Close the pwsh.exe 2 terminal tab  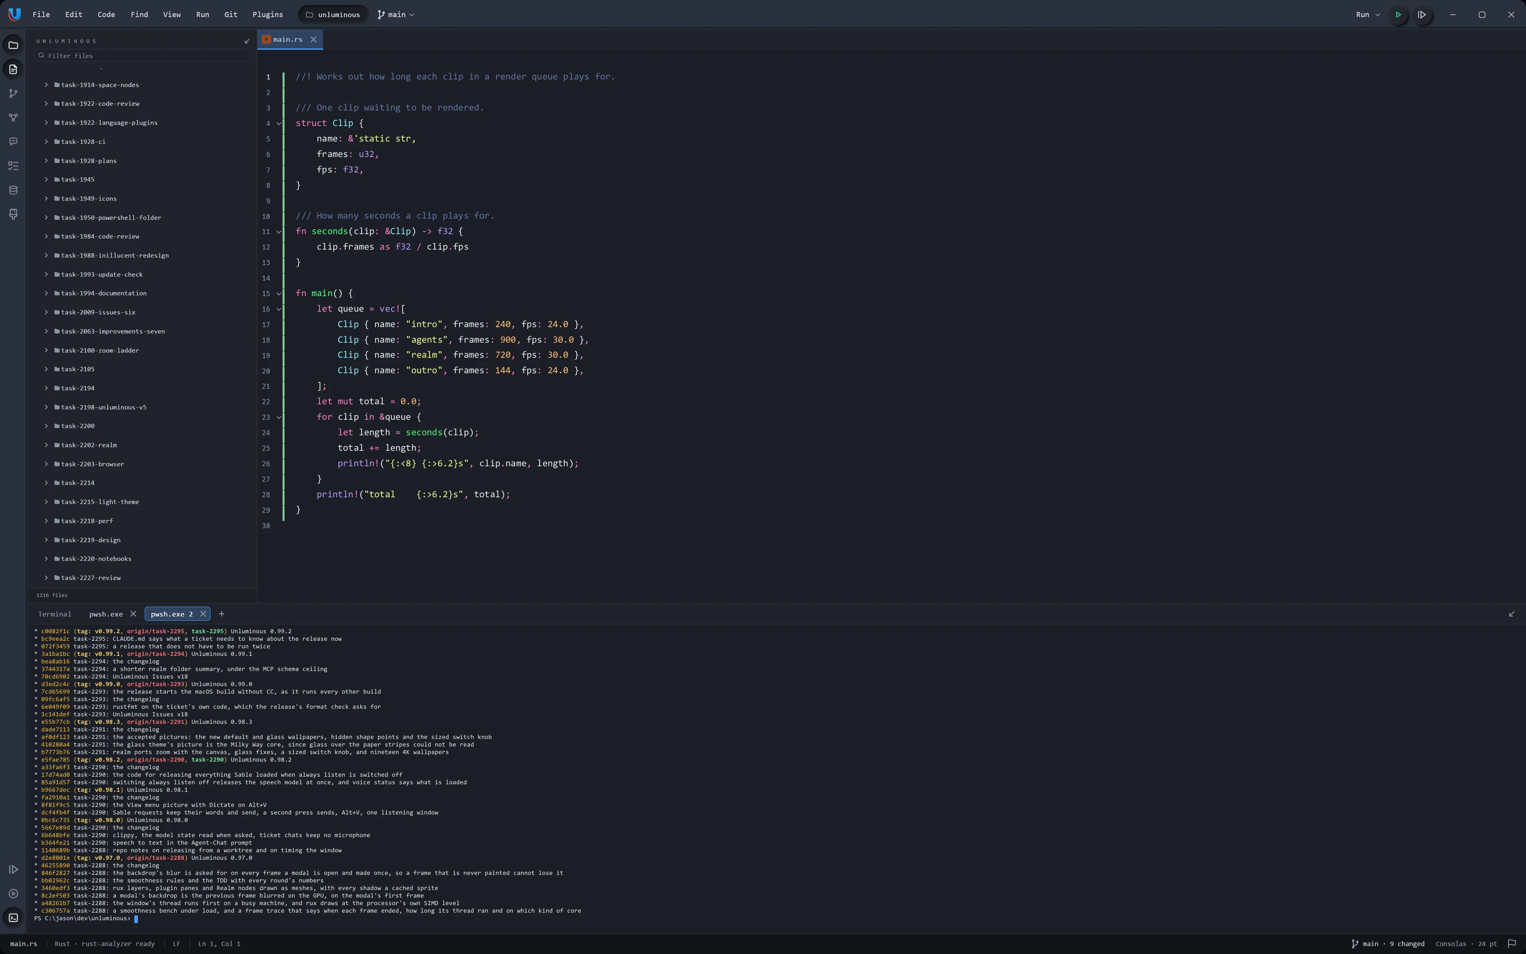click(203, 614)
